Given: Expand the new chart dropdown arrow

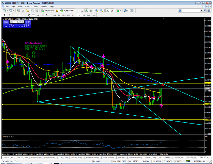Looking at the screenshot, I should [x=7, y=11].
